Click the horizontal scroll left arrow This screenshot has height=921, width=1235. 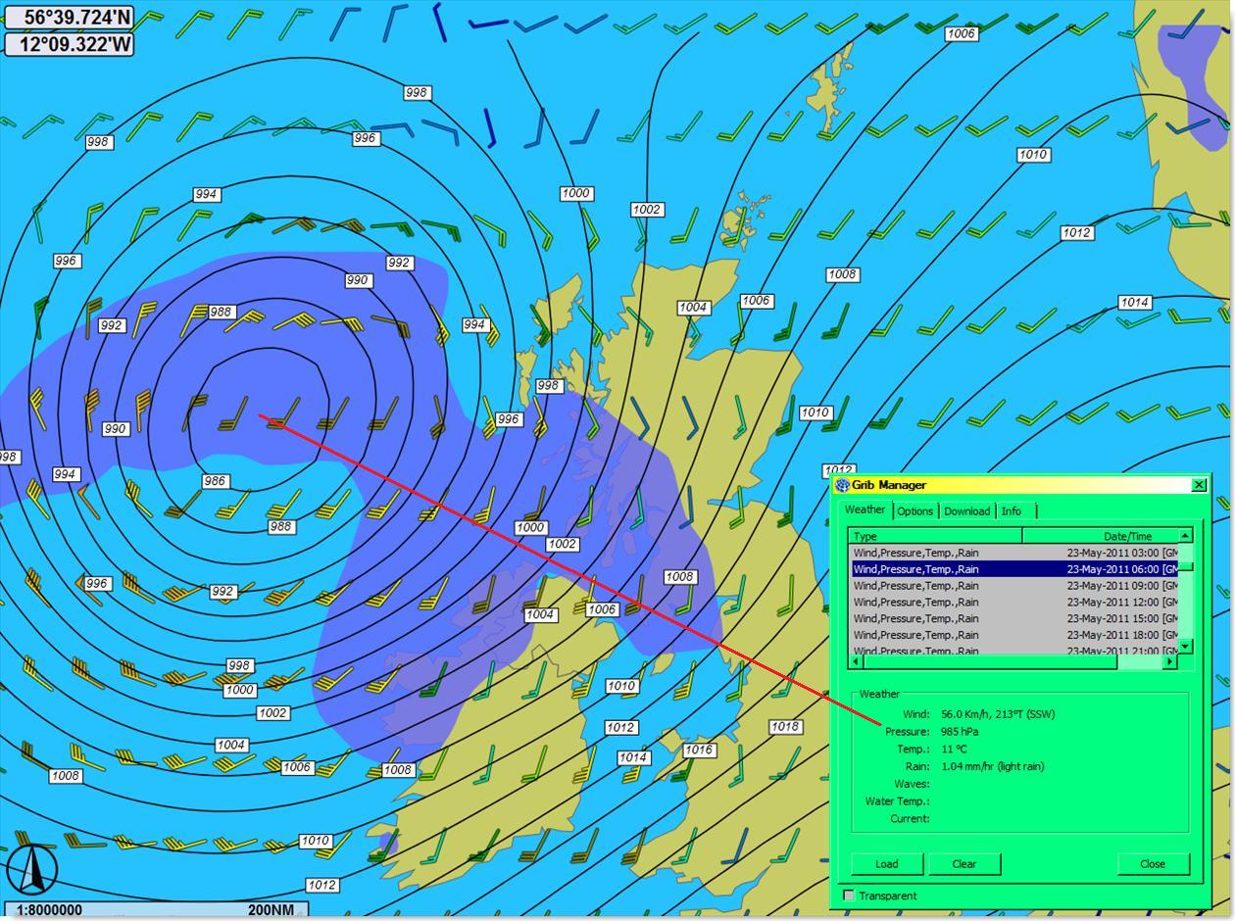click(856, 661)
